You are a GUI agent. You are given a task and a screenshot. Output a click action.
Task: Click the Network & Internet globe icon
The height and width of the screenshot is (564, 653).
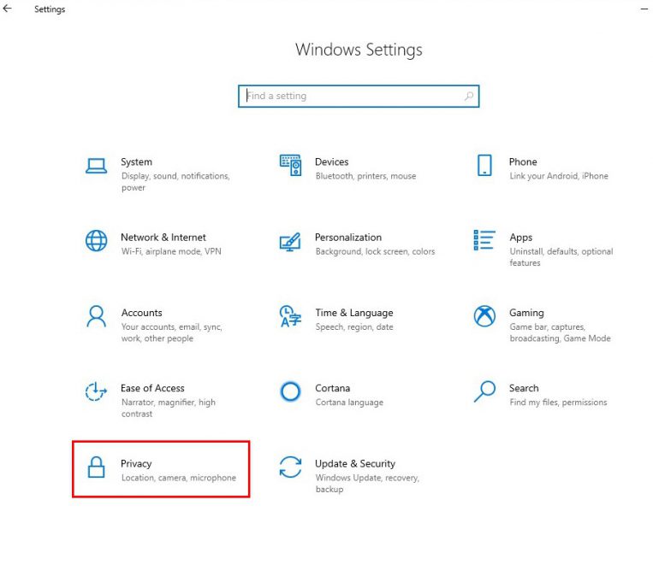point(96,240)
